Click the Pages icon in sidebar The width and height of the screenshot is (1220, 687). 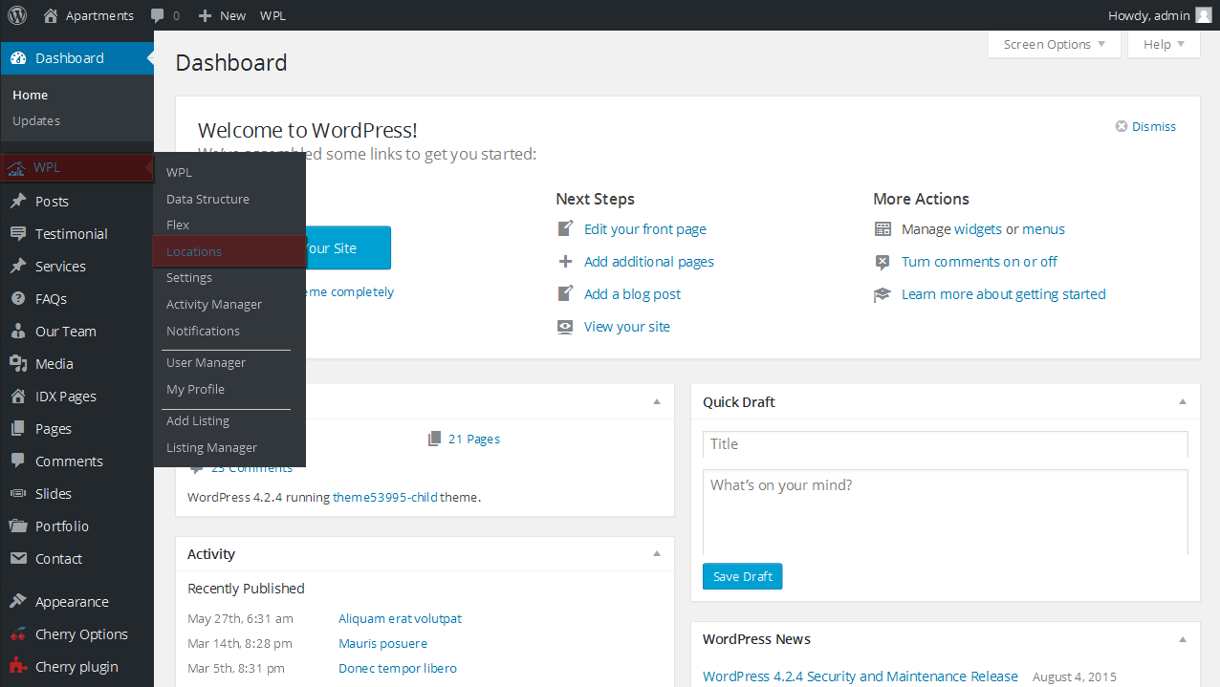pos(17,429)
